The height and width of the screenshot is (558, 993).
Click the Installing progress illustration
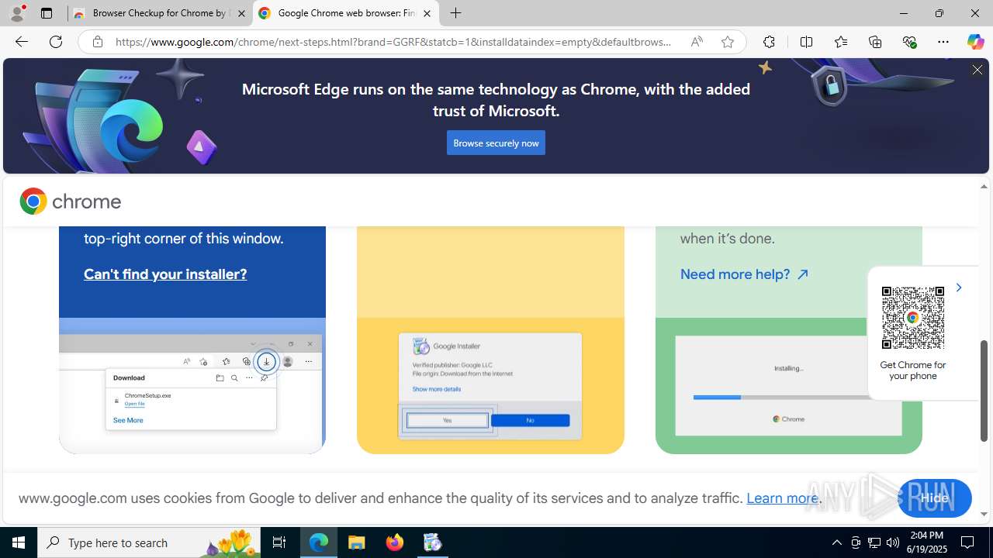click(x=788, y=386)
